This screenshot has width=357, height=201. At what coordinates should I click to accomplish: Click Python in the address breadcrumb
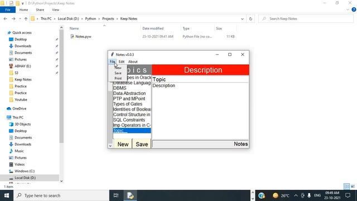click(x=90, y=18)
